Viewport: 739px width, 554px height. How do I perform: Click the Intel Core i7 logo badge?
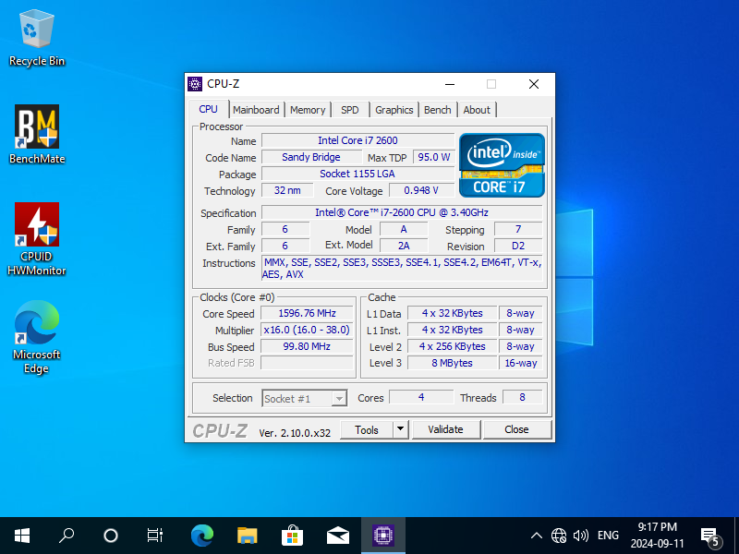click(502, 165)
